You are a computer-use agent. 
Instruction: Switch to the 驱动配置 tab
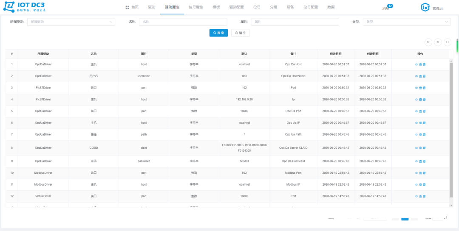click(236, 7)
